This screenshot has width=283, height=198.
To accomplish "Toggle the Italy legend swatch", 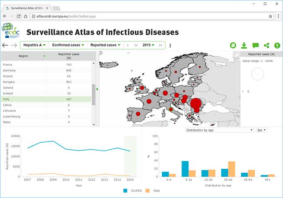I will pyautogui.click(x=148, y=191).
